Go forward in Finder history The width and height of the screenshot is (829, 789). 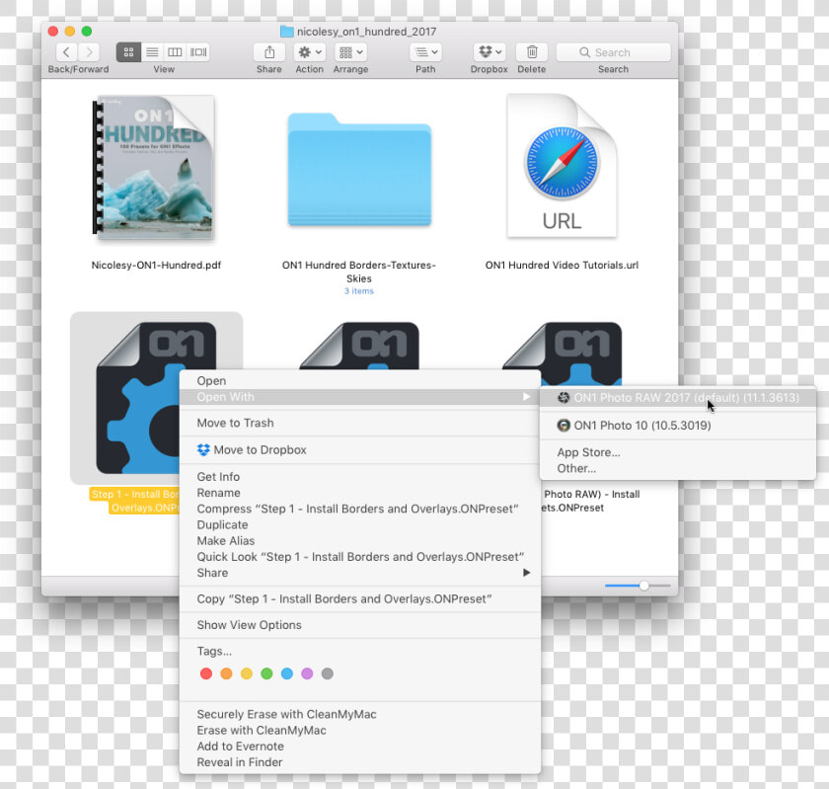89,52
